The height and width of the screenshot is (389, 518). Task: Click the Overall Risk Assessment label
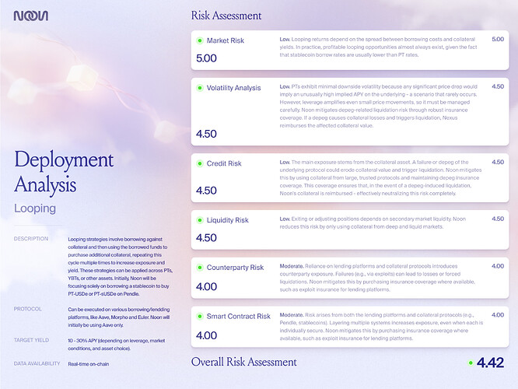pos(243,362)
